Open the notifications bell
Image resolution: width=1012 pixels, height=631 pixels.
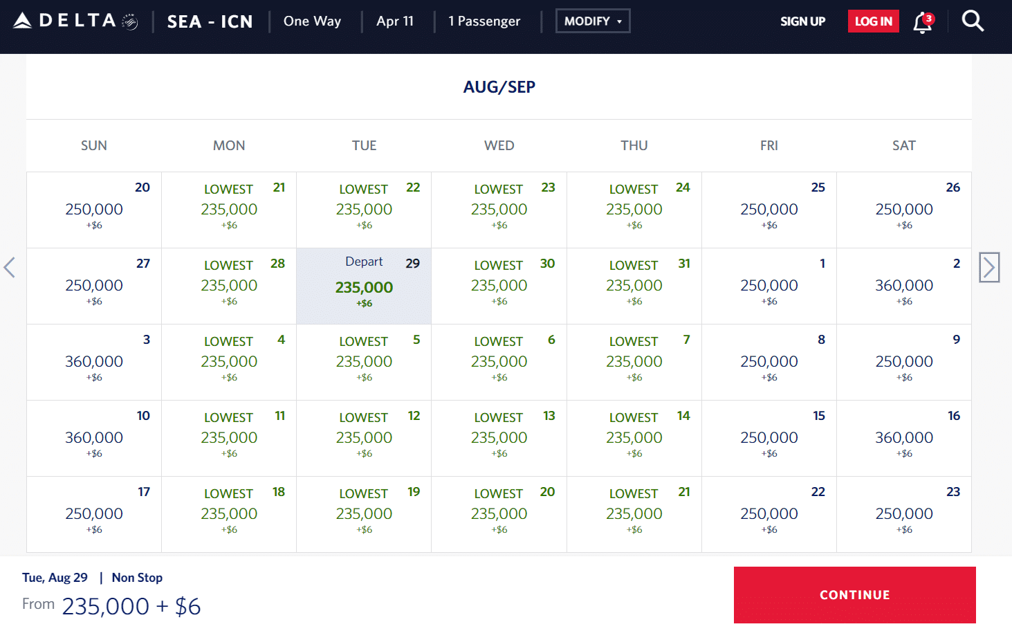click(922, 22)
